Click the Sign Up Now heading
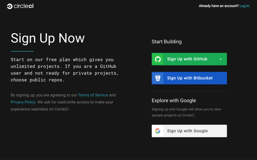 (48, 38)
